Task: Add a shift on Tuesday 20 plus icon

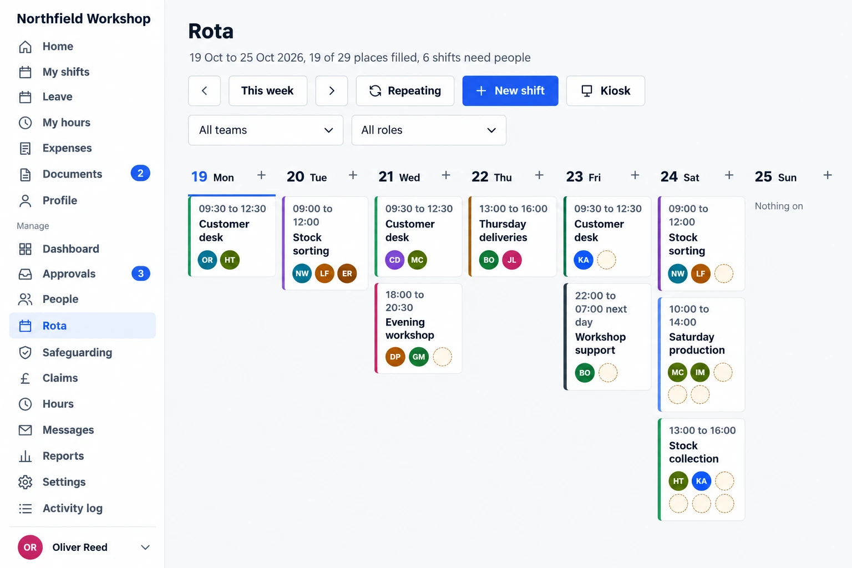Action: (x=353, y=175)
